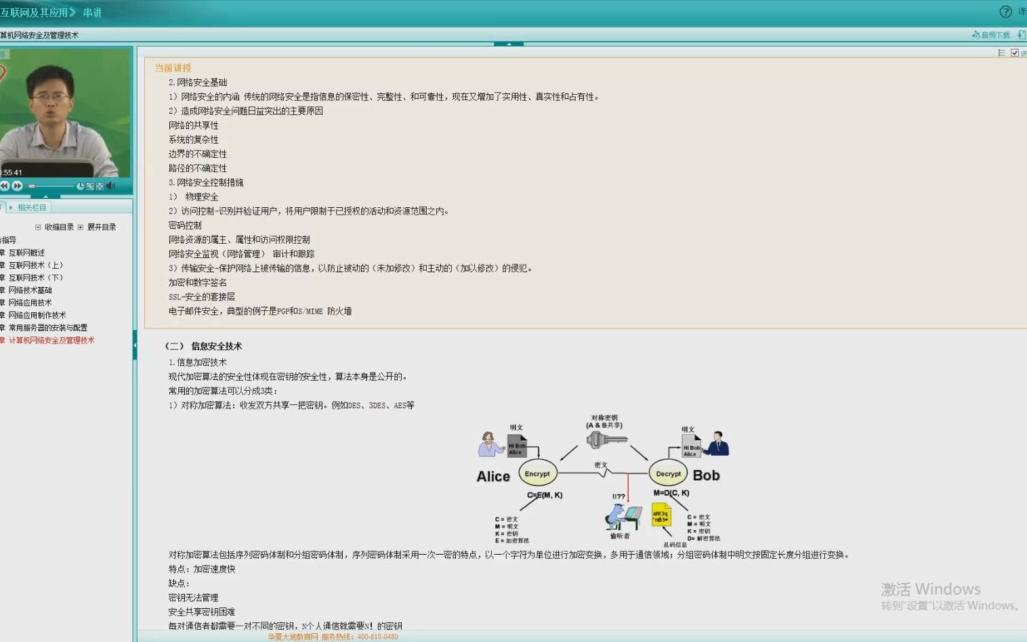
Task: Click the line 边界的不确定性
Action: point(198,154)
